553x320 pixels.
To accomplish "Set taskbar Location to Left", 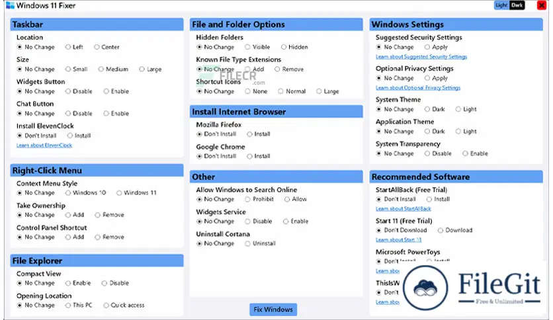I will point(74,47).
